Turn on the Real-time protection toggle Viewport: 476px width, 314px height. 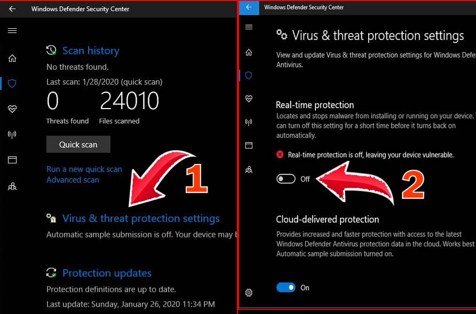286,179
